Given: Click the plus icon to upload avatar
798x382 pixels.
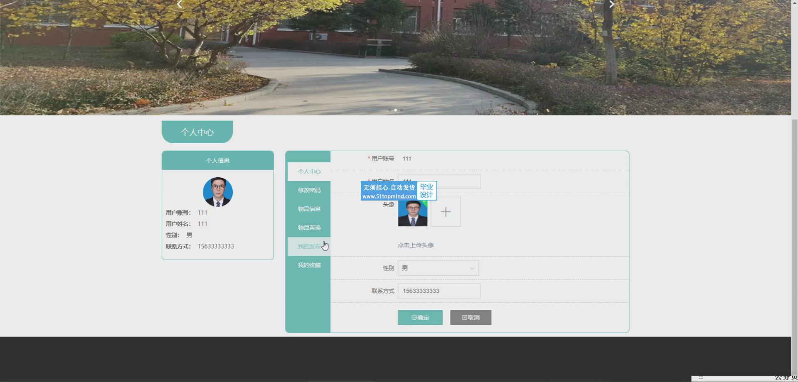Looking at the screenshot, I should [445, 212].
